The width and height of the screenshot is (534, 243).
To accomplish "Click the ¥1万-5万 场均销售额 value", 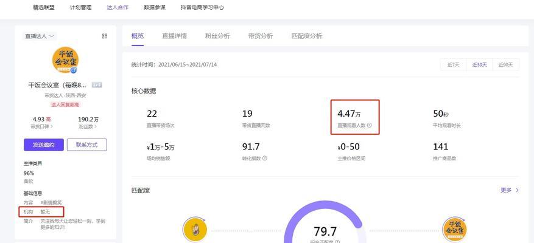I will (161, 147).
